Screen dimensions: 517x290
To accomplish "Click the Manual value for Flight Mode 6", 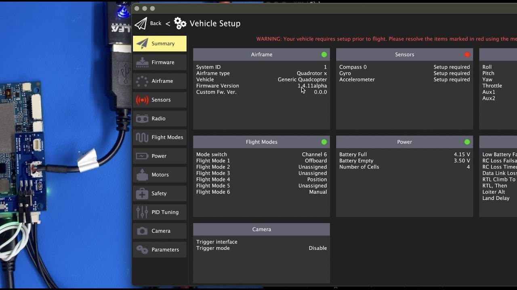I will pos(318,192).
